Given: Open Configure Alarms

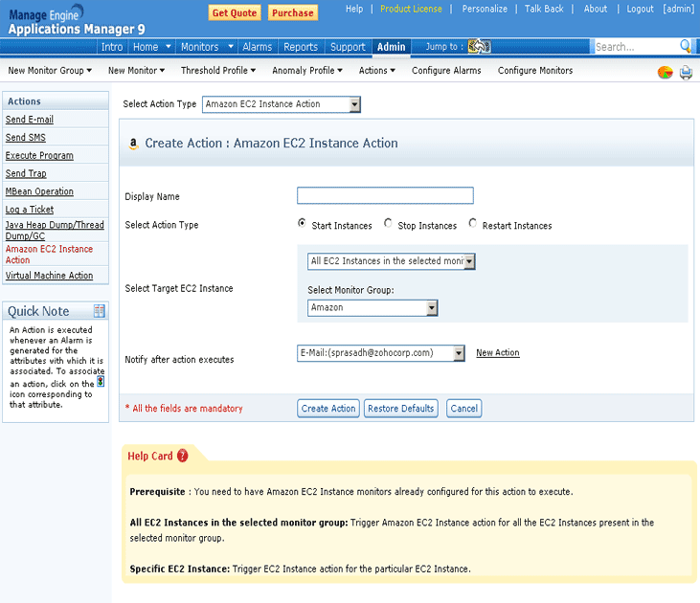Looking at the screenshot, I should (x=446, y=71).
